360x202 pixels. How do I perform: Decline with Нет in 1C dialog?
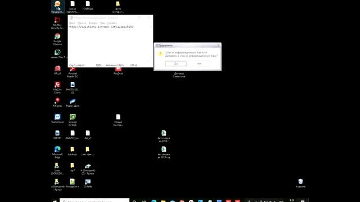(x=199, y=63)
